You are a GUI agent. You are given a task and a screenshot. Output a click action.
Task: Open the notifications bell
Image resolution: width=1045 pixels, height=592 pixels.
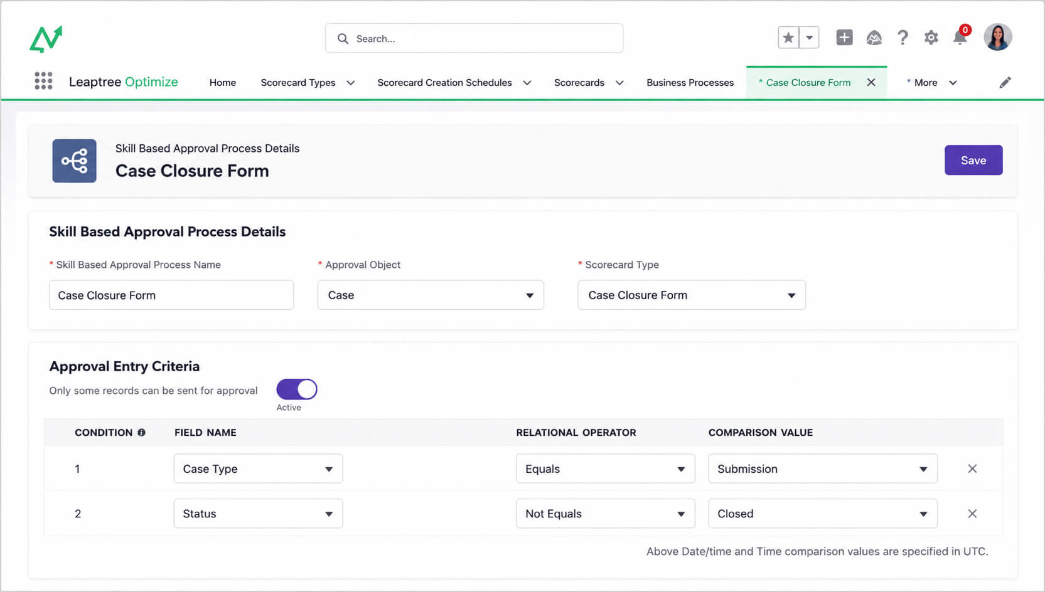pos(960,37)
